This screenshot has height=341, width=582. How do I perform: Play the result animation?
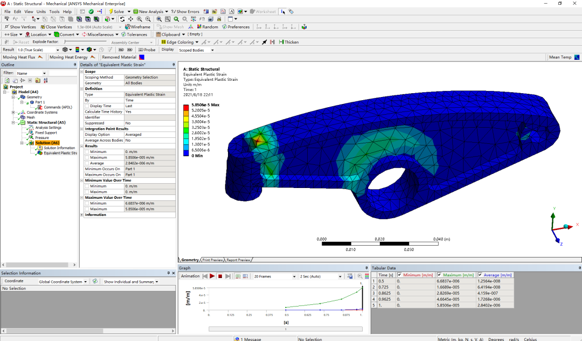point(212,276)
